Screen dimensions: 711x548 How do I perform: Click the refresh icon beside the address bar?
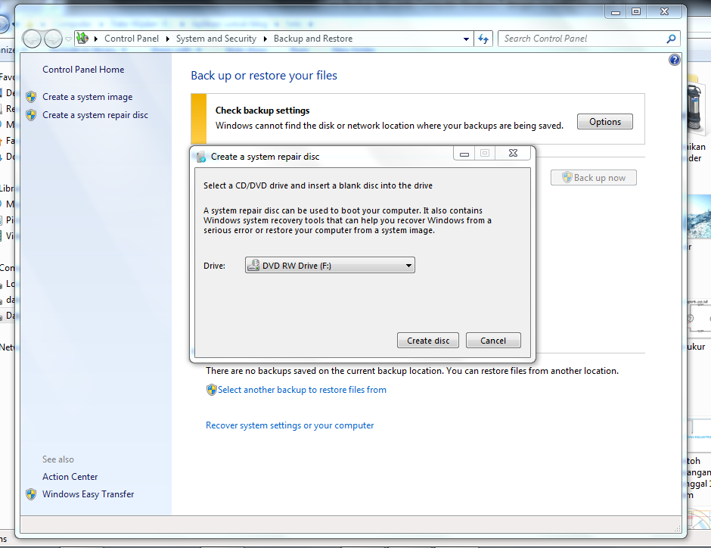[483, 38]
